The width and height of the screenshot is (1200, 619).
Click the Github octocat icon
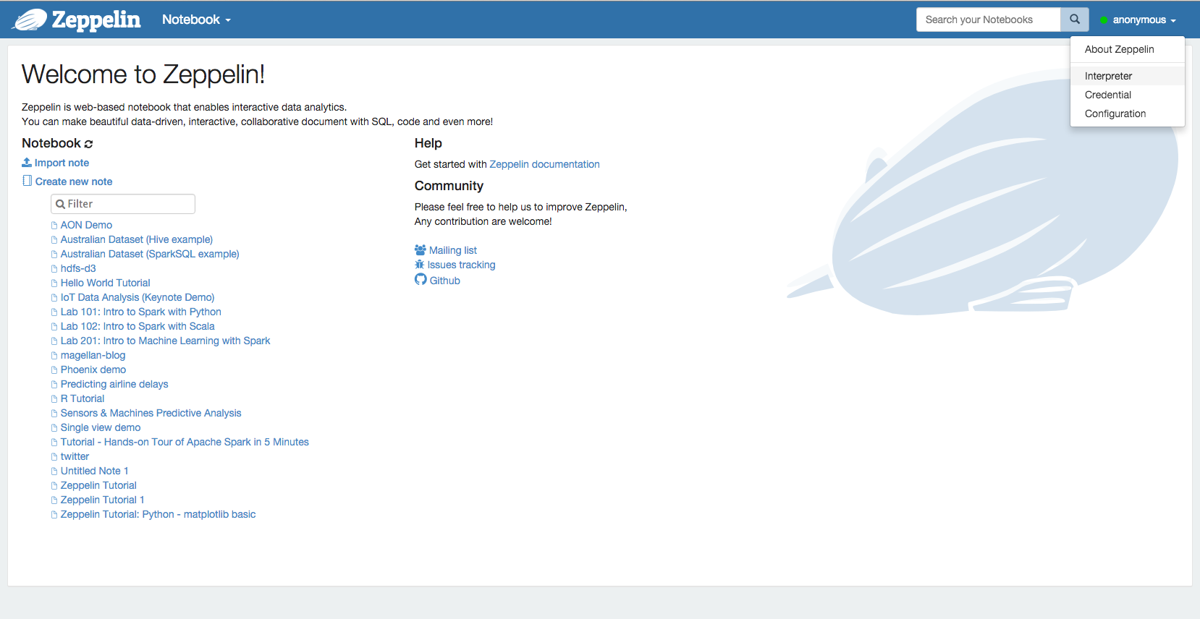[421, 280]
